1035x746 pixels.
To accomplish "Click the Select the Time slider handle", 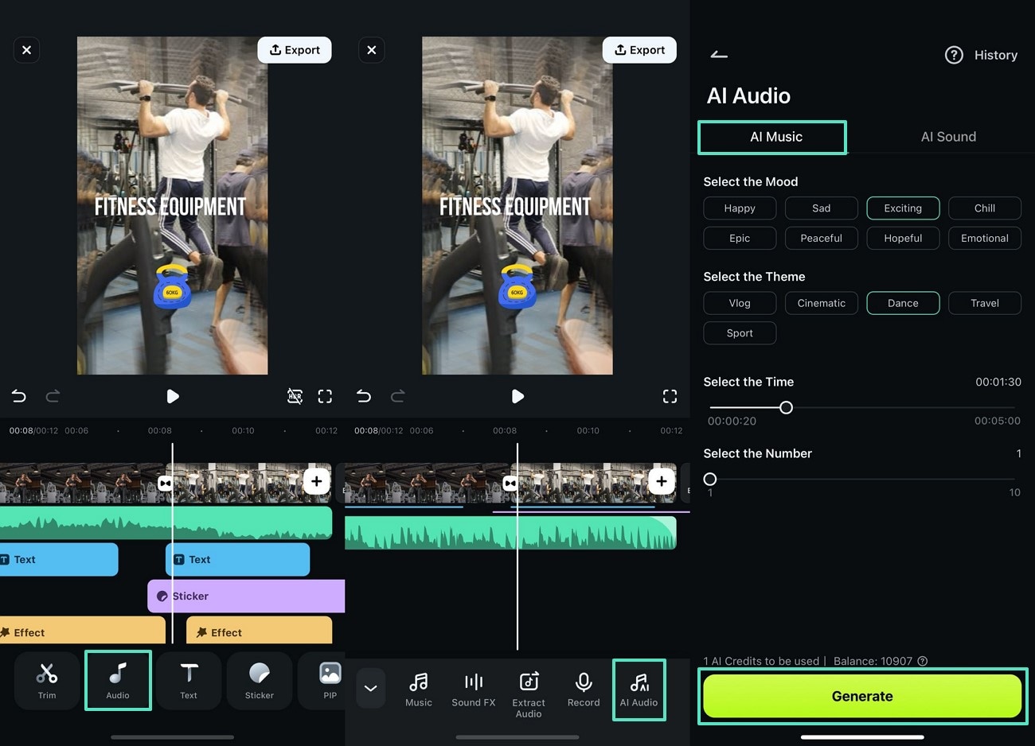I will pos(786,407).
